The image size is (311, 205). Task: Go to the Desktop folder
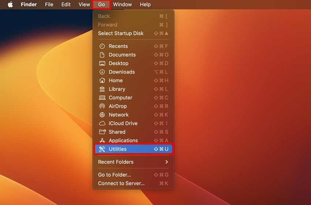click(x=133, y=63)
